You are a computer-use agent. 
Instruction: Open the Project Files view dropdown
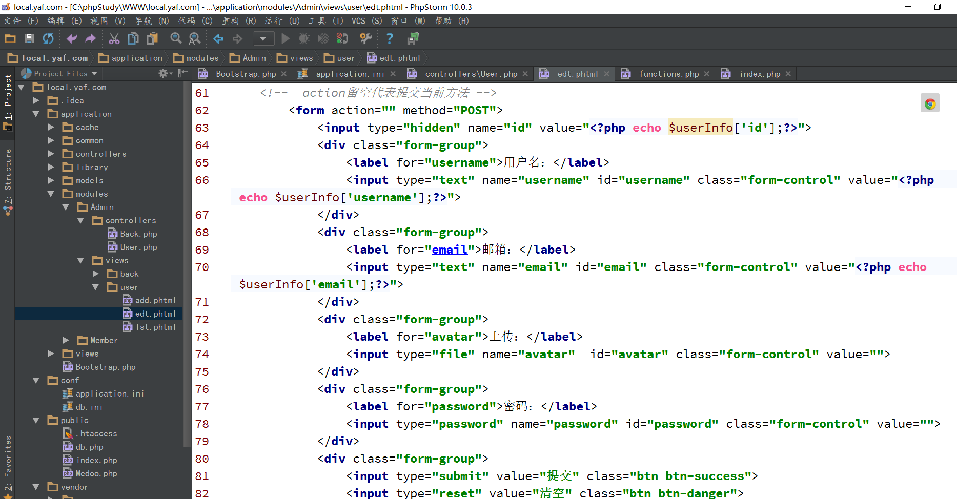65,74
